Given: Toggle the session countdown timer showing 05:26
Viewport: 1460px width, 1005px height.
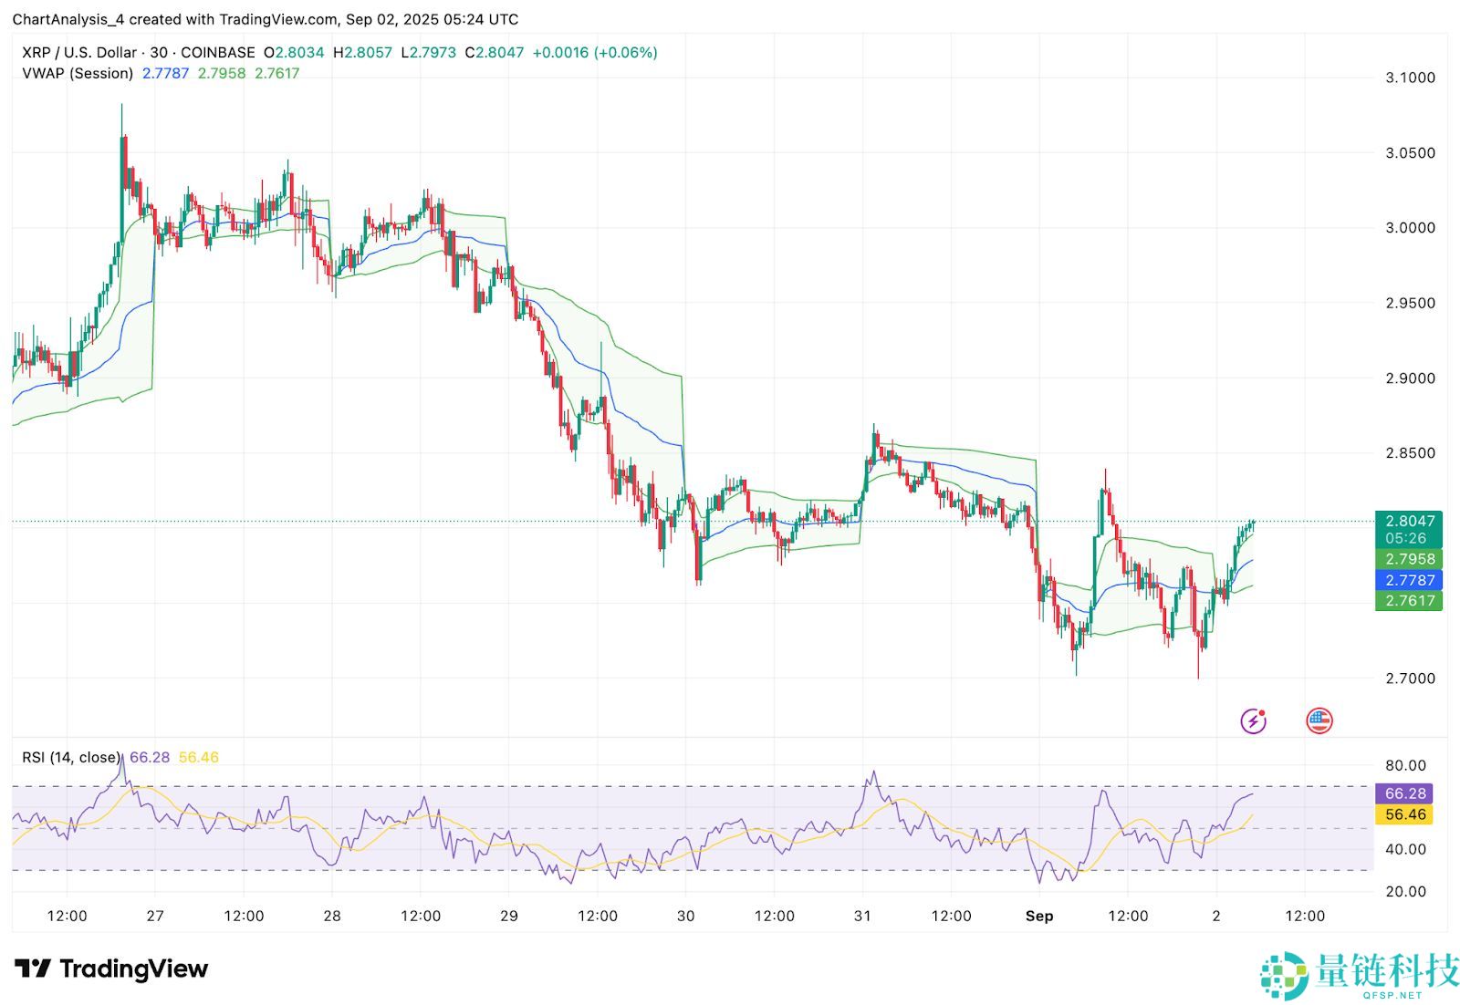Looking at the screenshot, I should point(1405,538).
